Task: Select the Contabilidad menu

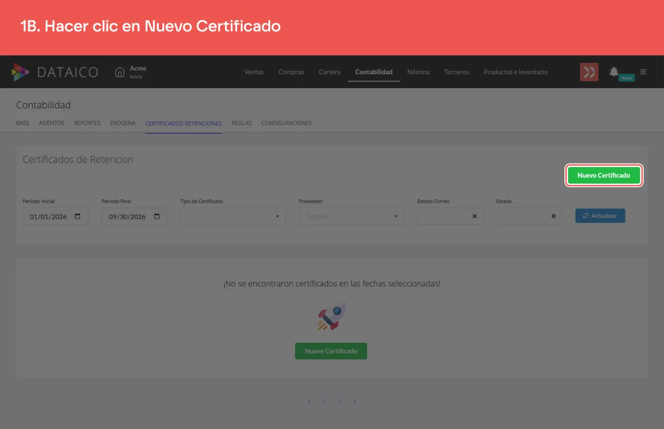Action: pos(374,72)
